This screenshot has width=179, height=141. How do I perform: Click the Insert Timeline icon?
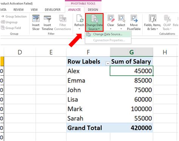point(47,19)
